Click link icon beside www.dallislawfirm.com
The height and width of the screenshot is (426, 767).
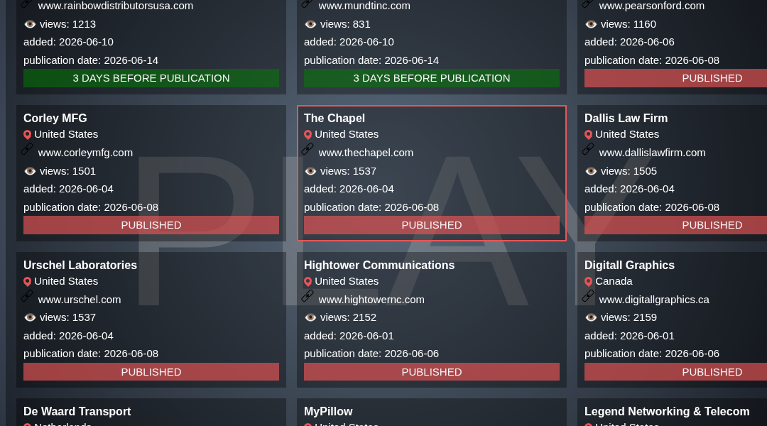coord(588,148)
